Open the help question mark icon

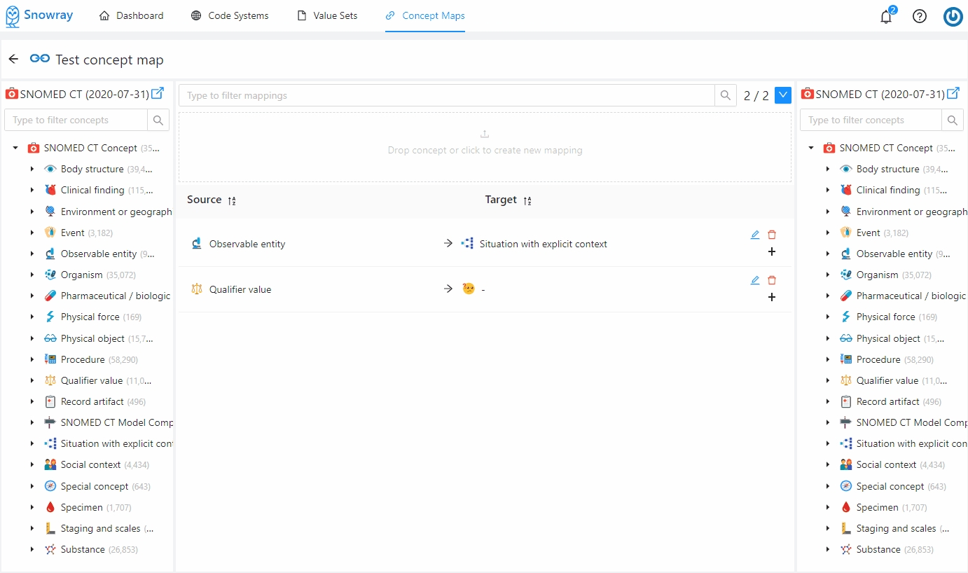pos(920,16)
